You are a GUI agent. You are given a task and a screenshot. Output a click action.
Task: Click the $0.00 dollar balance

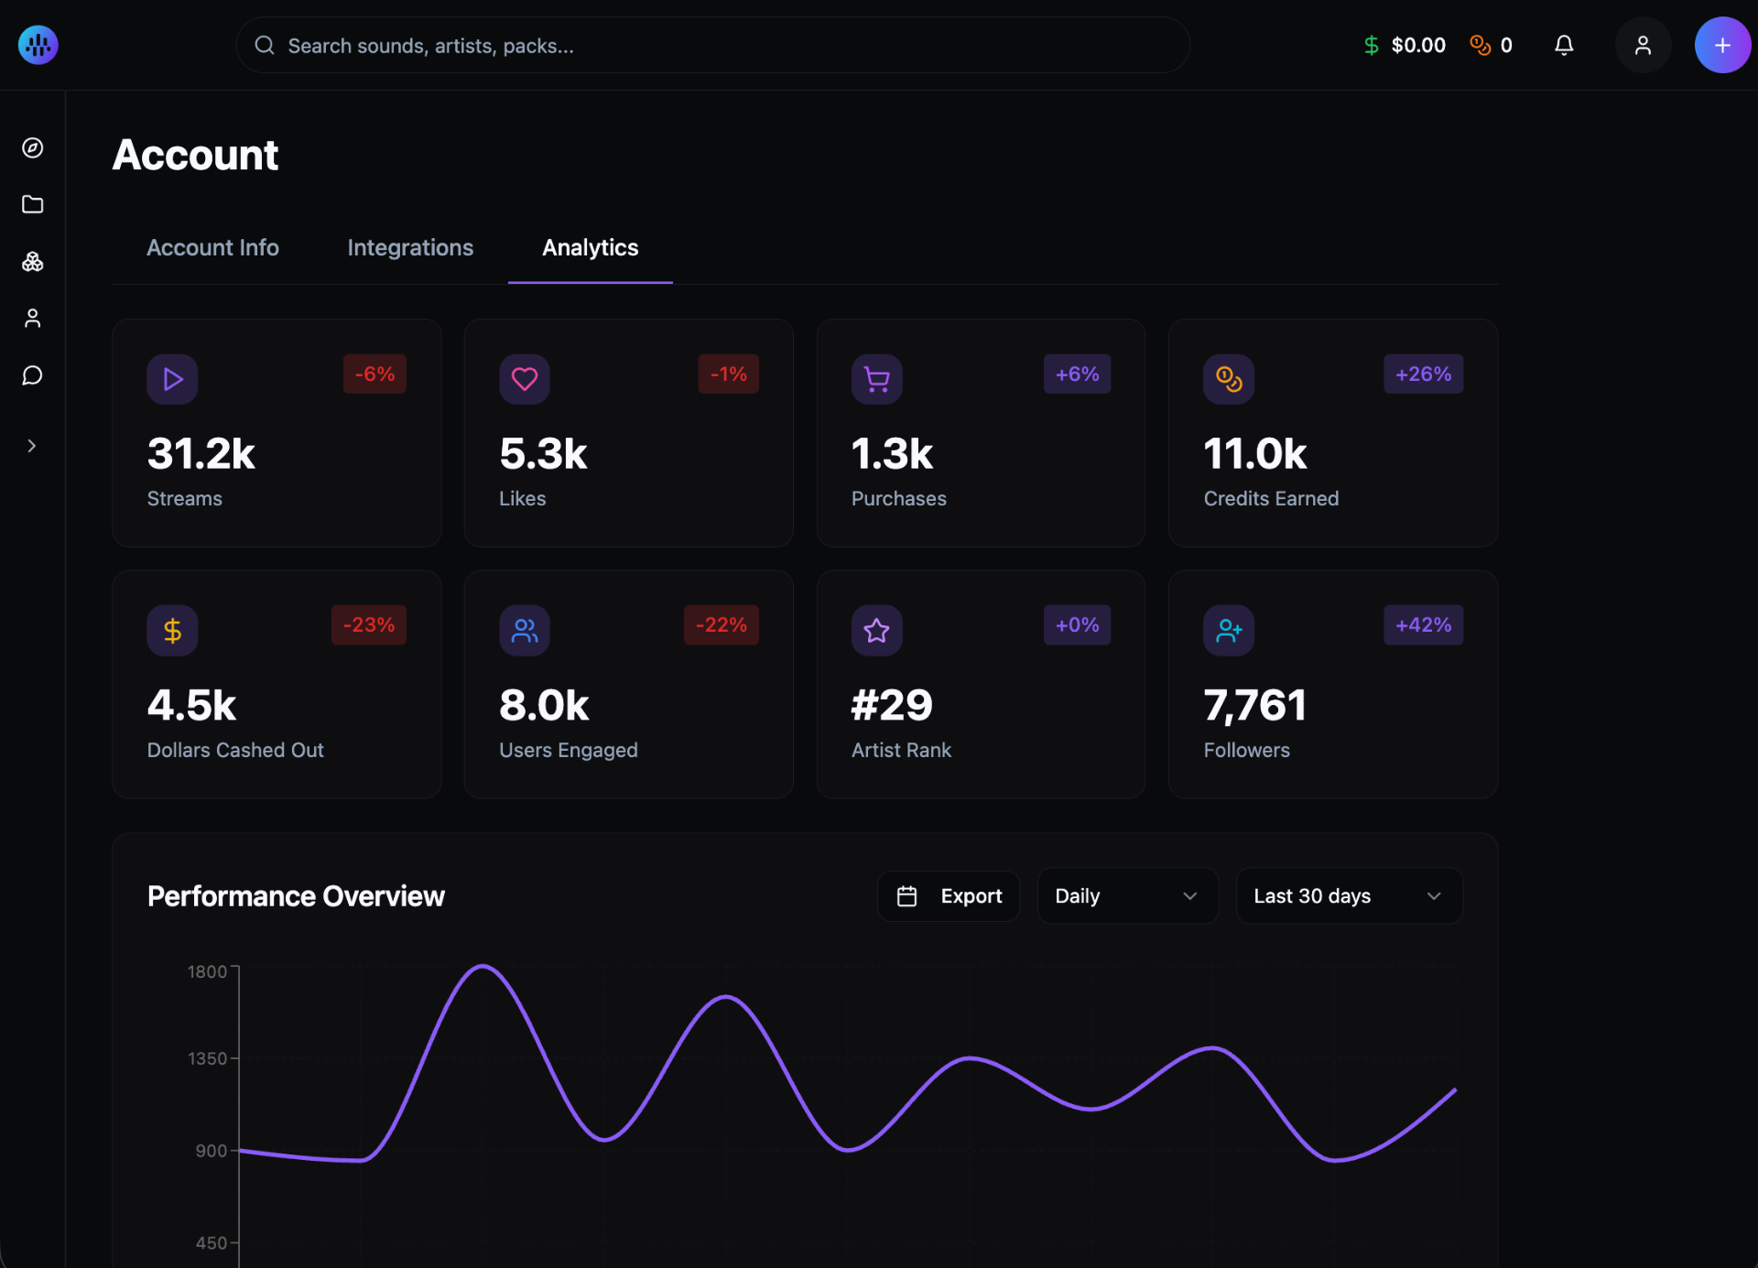coord(1405,45)
